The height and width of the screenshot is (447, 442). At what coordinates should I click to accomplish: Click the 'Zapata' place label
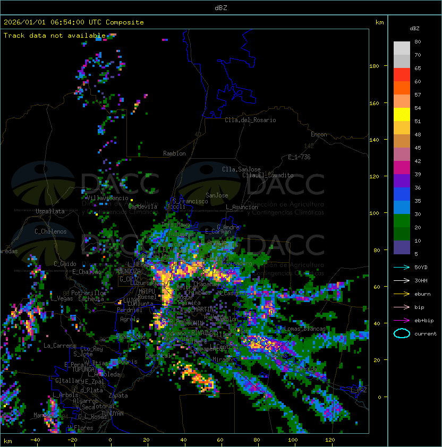pyautogui.click(x=118, y=396)
